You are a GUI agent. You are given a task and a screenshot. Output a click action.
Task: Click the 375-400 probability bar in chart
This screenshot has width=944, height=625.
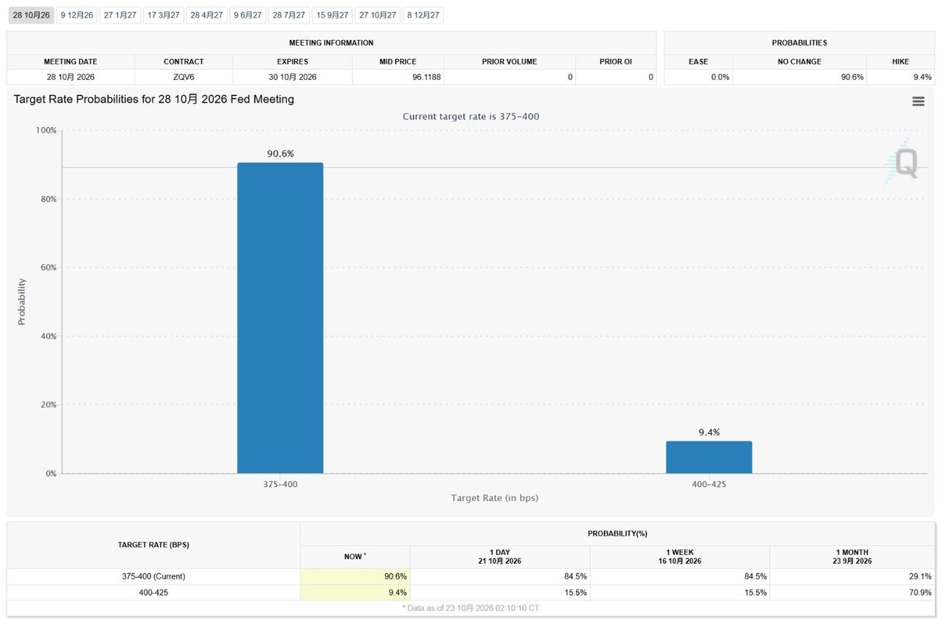coord(280,318)
